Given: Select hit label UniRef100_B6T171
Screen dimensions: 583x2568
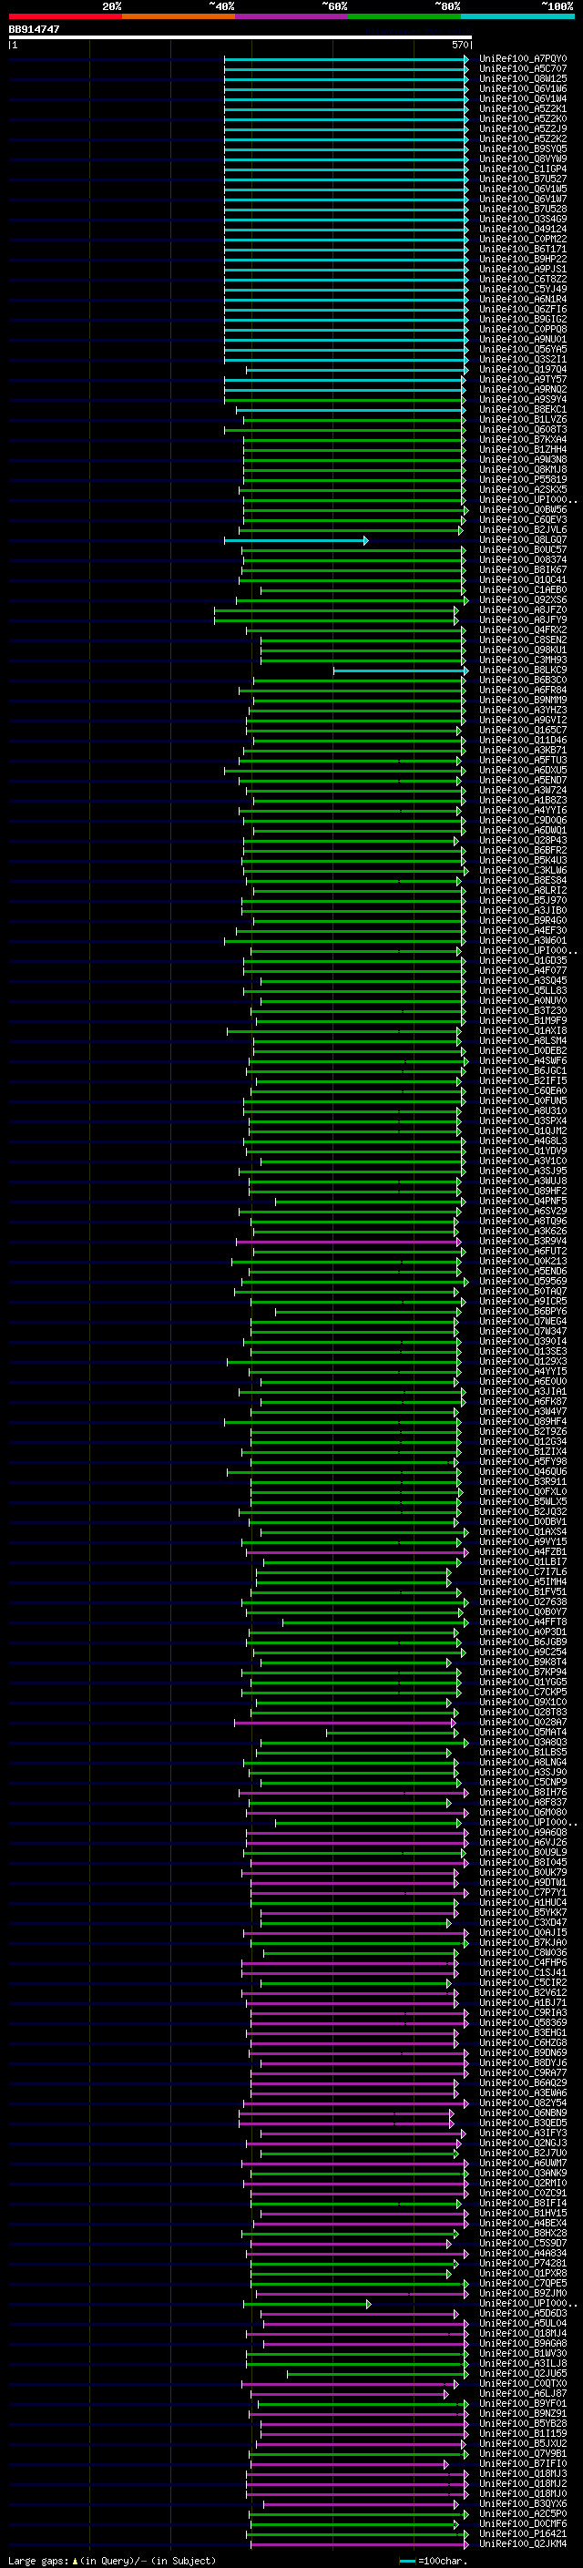Looking at the screenshot, I should pyautogui.click(x=523, y=250).
